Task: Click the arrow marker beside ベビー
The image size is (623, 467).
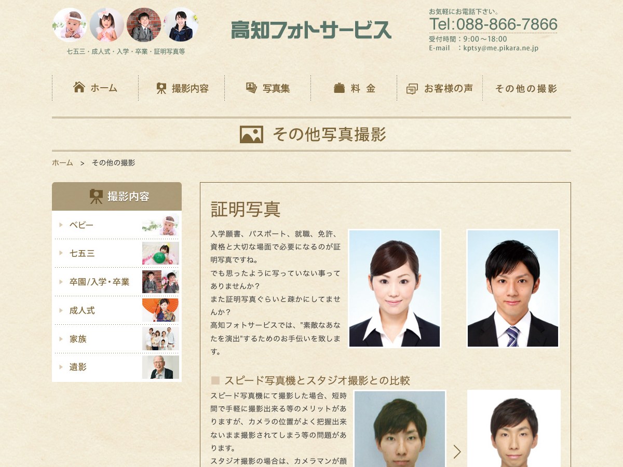Action: pos(61,225)
